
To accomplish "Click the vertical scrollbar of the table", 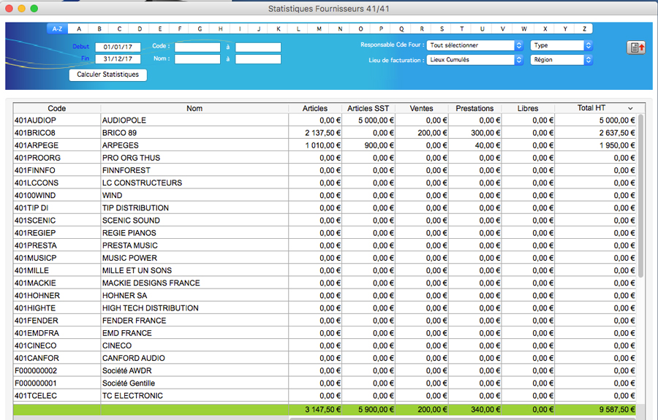I will (640, 196).
